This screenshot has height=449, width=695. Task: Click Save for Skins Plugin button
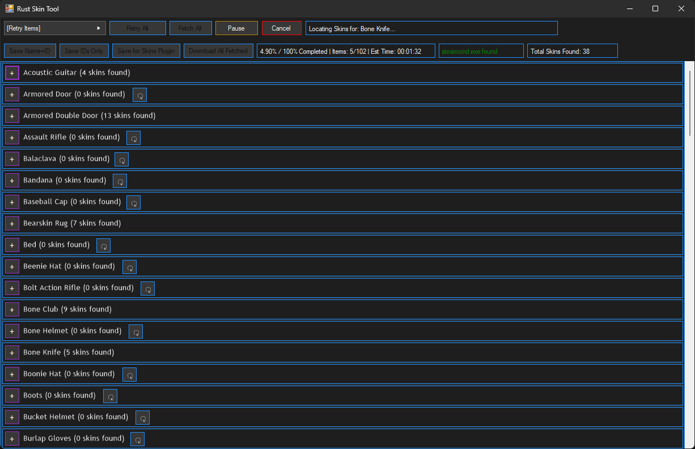[146, 51]
